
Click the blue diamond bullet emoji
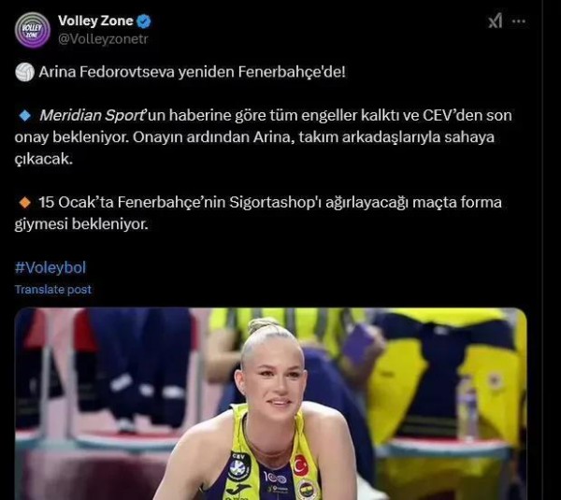click(x=25, y=116)
